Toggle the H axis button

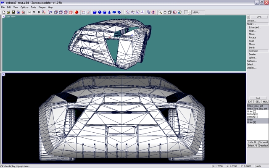(29, 12)
